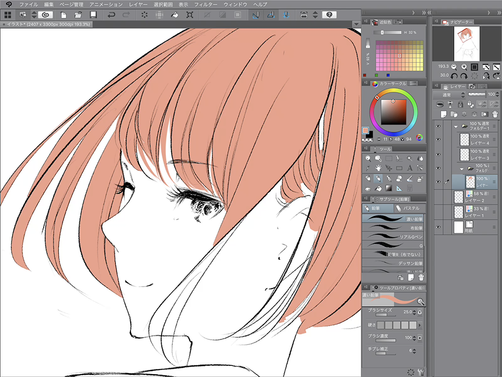Select the pencil tool in tool palette
The image size is (502, 377).
(379, 178)
